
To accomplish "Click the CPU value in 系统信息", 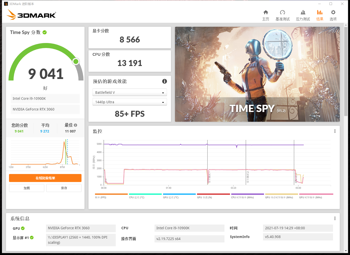I will 189,228.
